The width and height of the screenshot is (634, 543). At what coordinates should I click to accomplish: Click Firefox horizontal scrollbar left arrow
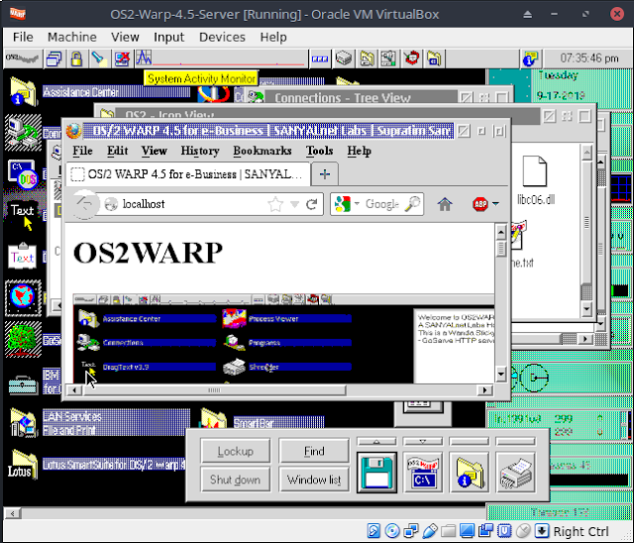[74, 389]
